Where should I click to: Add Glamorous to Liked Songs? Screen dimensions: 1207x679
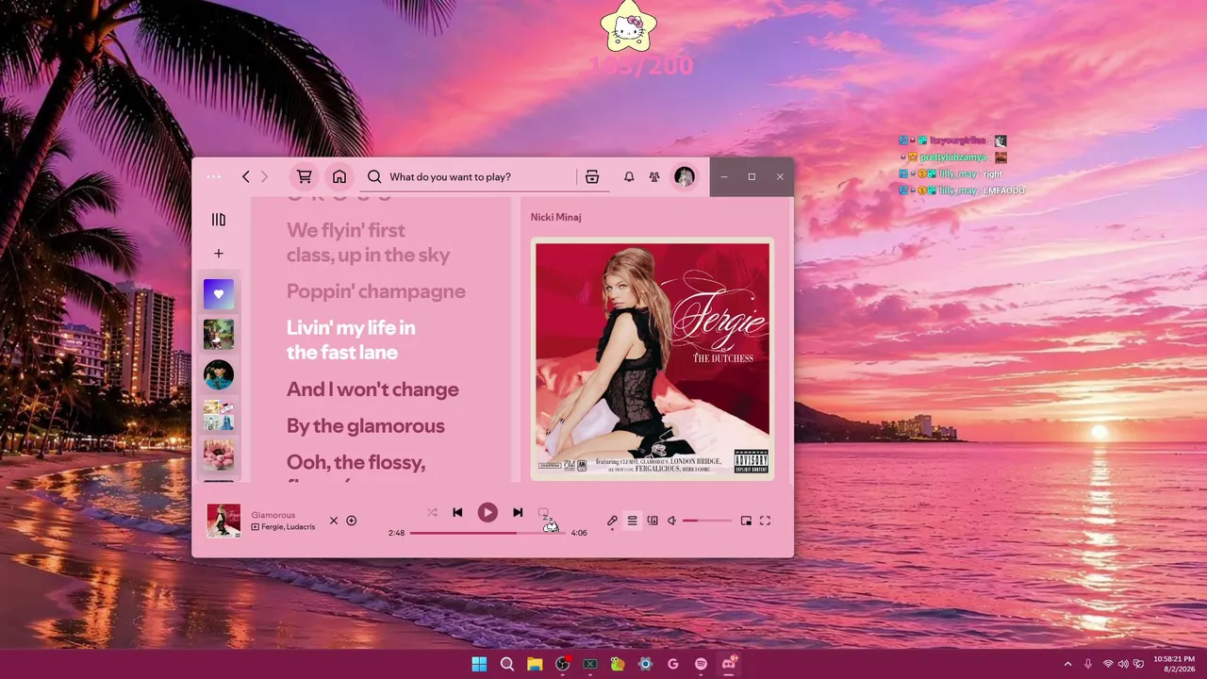(x=352, y=521)
